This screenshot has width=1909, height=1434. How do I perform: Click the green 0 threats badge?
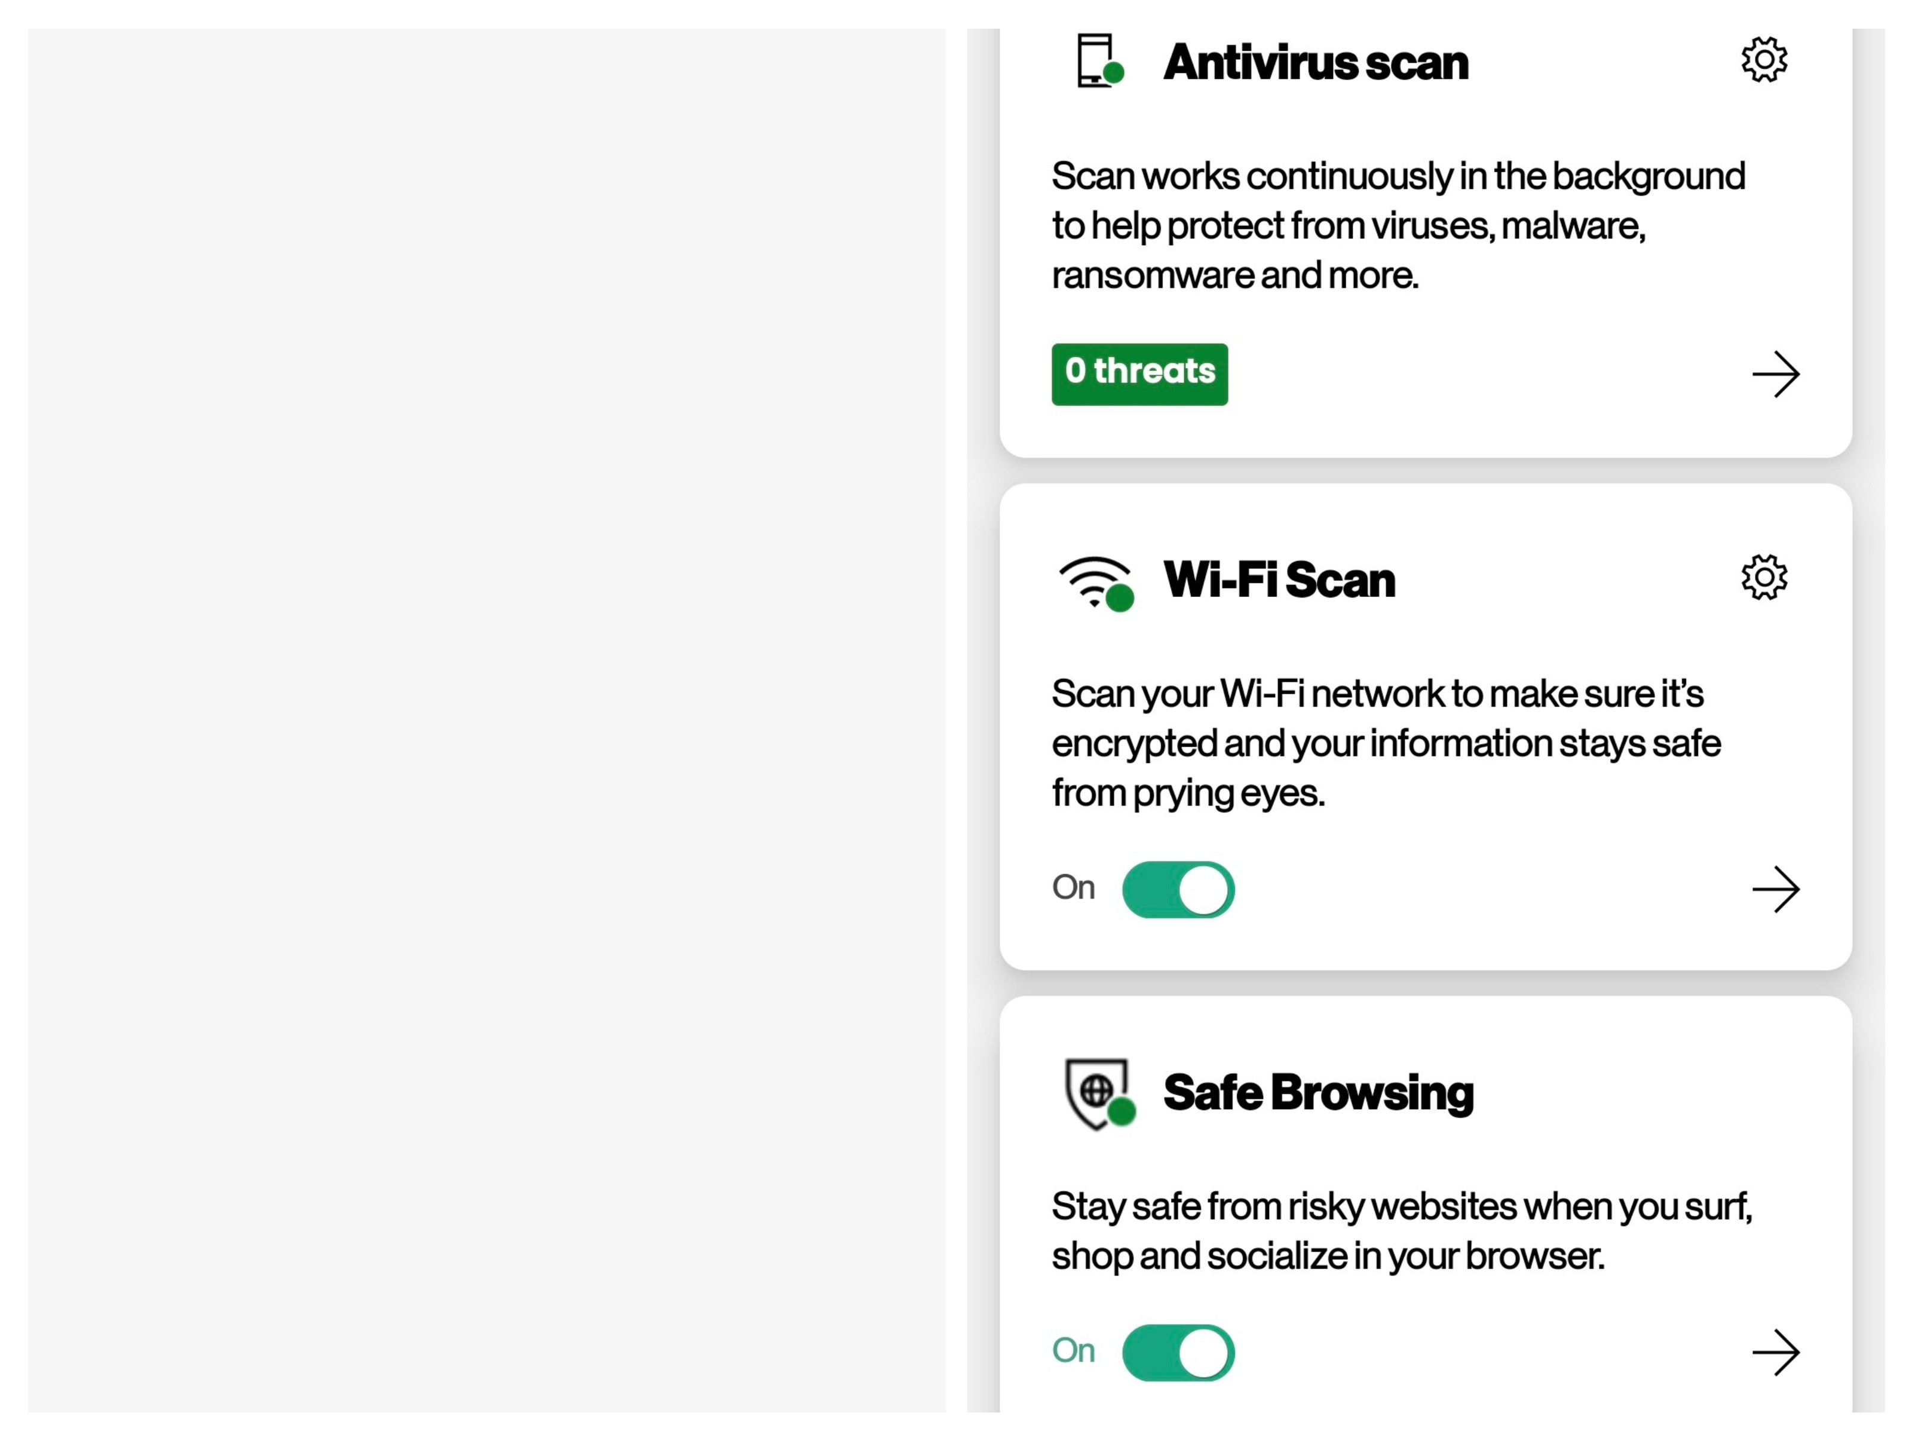(1139, 373)
